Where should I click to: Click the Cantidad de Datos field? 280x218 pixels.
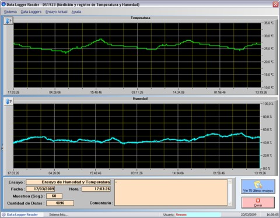point(60,203)
